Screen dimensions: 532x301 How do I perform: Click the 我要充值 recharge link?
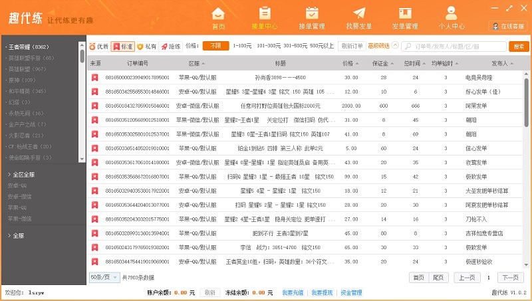point(292,292)
